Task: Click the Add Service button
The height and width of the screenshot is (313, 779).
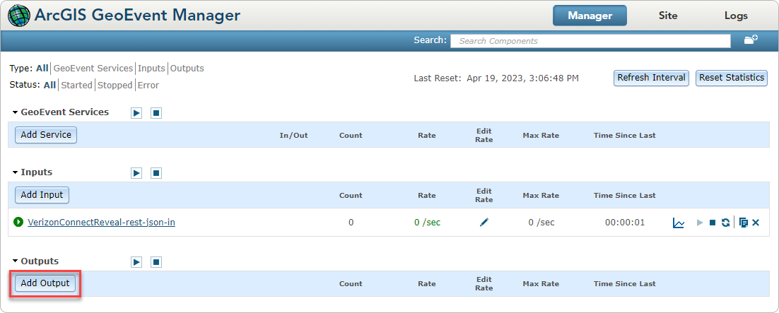Action: 46,135
